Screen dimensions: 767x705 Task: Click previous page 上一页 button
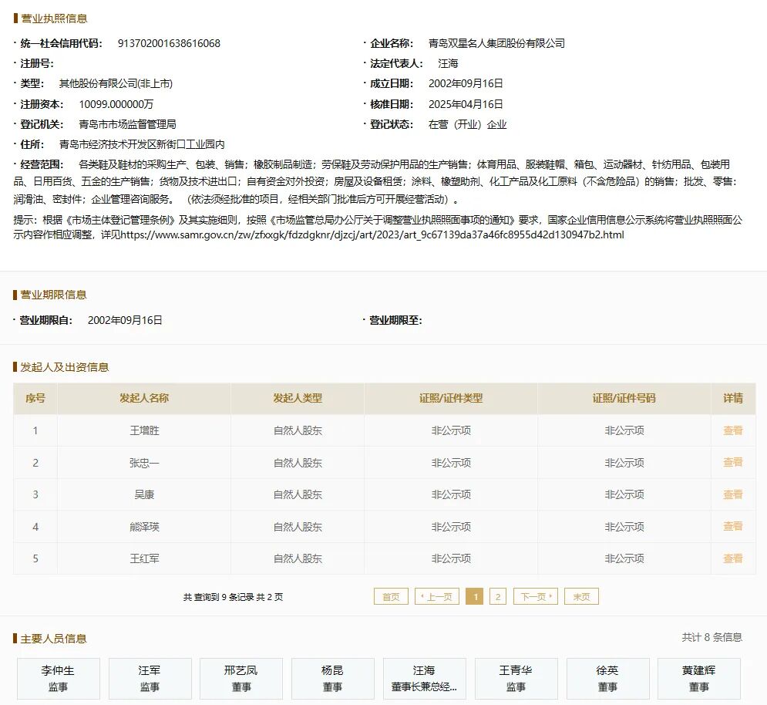pos(437,596)
